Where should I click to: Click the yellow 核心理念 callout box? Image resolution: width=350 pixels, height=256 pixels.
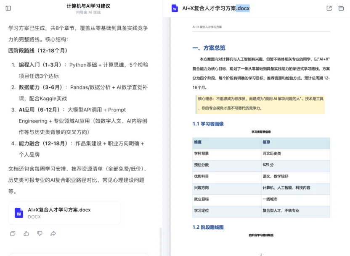tap(260, 104)
